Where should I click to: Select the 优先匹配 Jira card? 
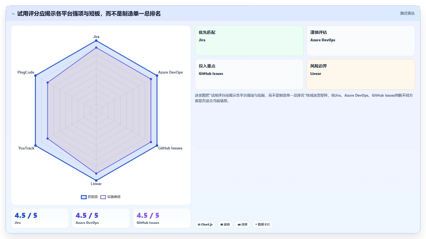coord(249,41)
